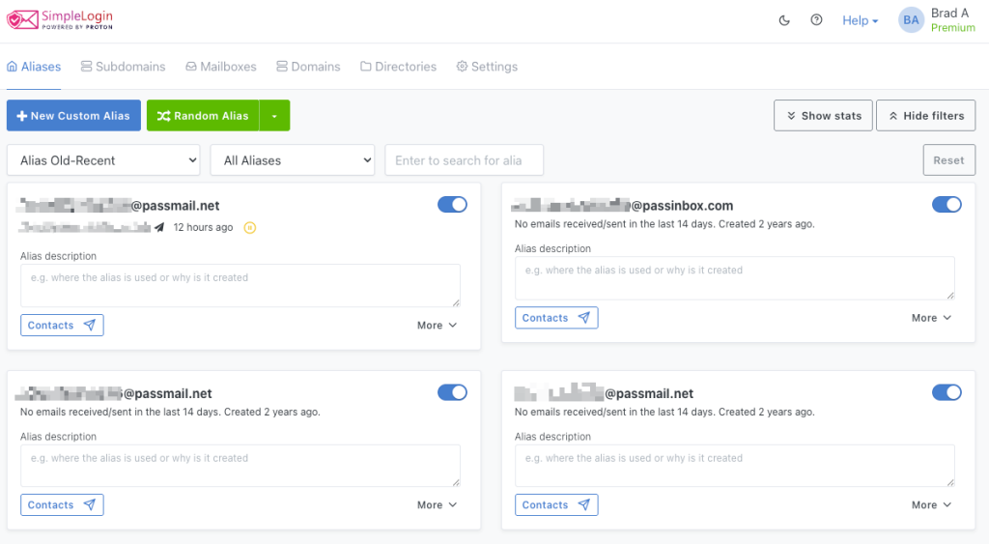Click the question mark help icon
The image size is (989, 544).
coord(816,20)
